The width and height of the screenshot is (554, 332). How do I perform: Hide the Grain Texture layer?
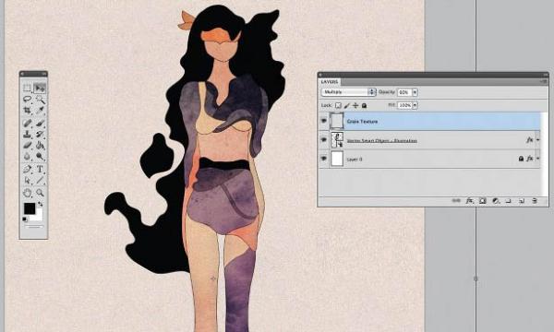click(324, 121)
